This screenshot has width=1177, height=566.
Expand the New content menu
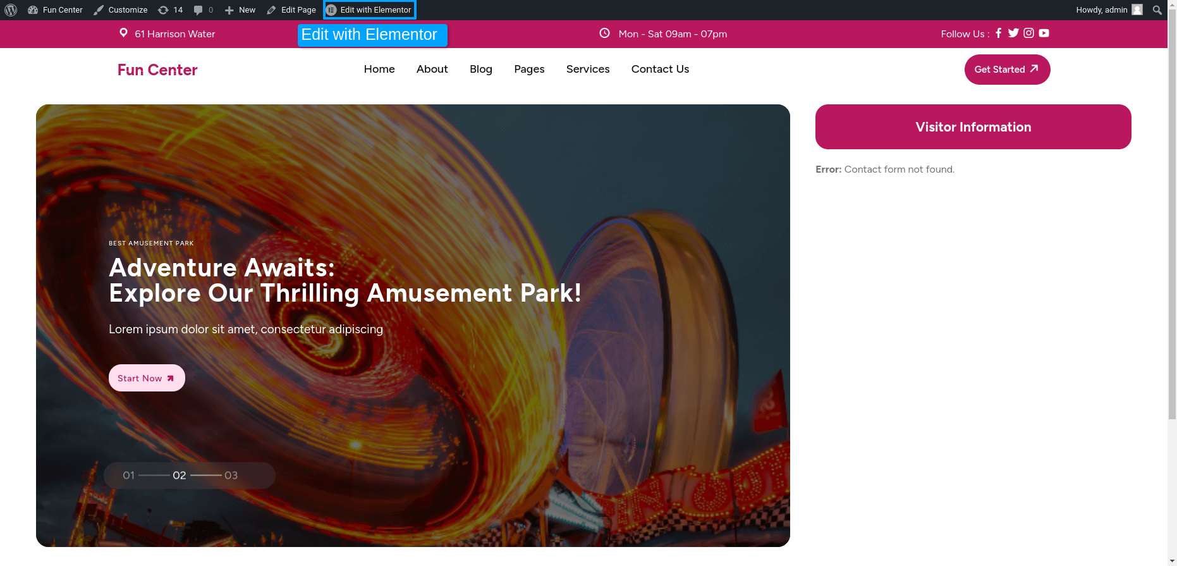[x=240, y=10]
